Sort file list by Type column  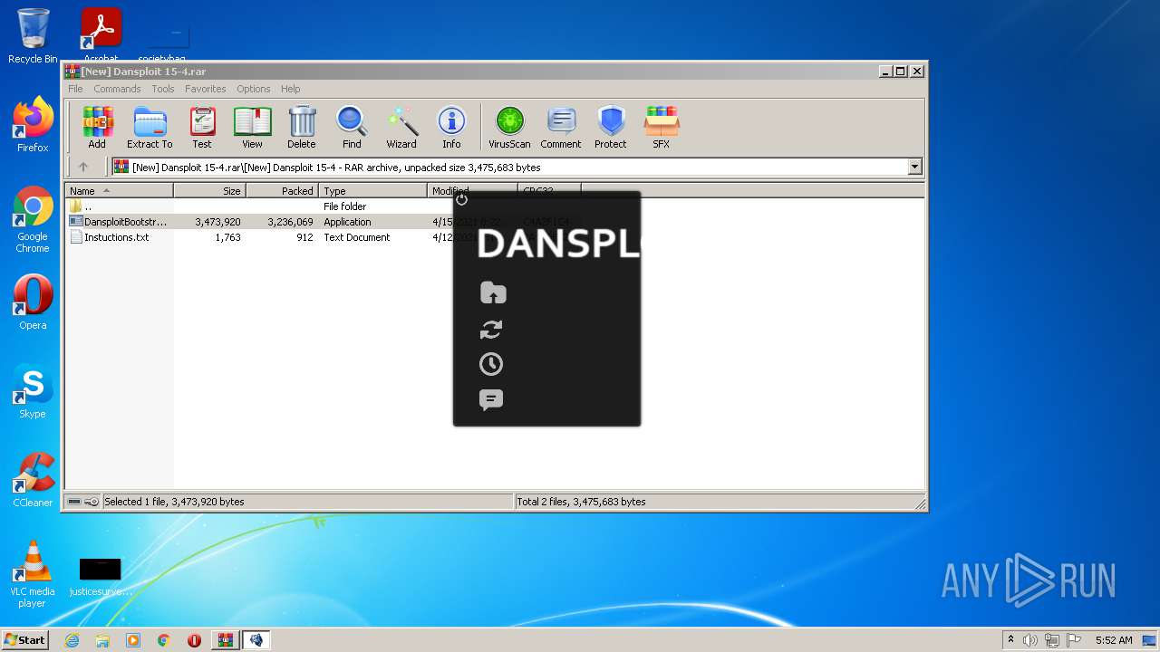pyautogui.click(x=372, y=191)
